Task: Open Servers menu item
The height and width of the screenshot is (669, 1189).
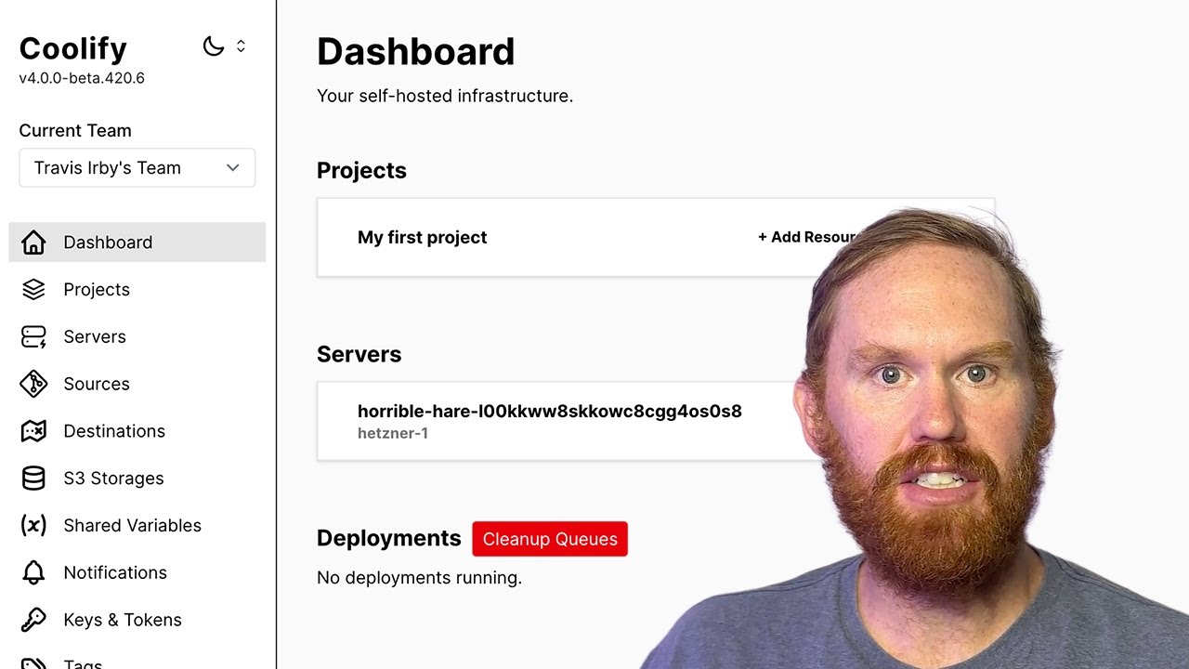Action: (137, 337)
